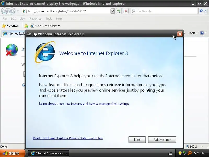Image resolution: width=209 pixels, height=157 pixels.
Task: Open the search provider dropdown arrow
Action: pyautogui.click(x=205, y=11)
